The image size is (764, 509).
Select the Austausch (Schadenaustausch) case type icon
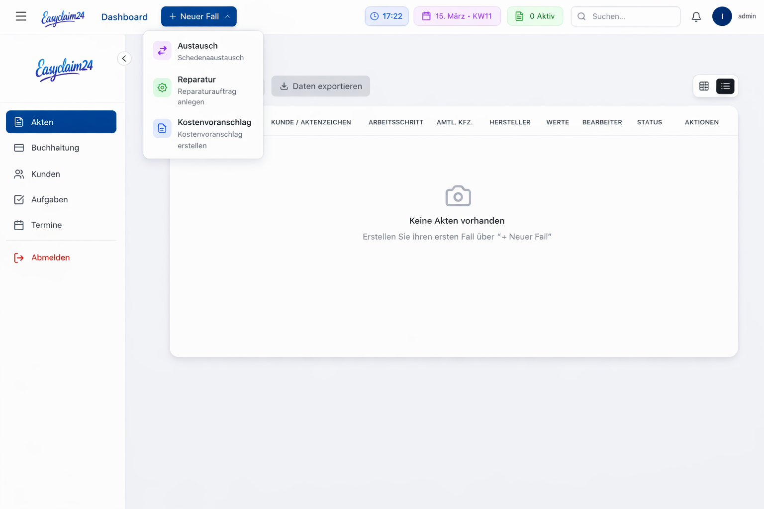tap(162, 50)
